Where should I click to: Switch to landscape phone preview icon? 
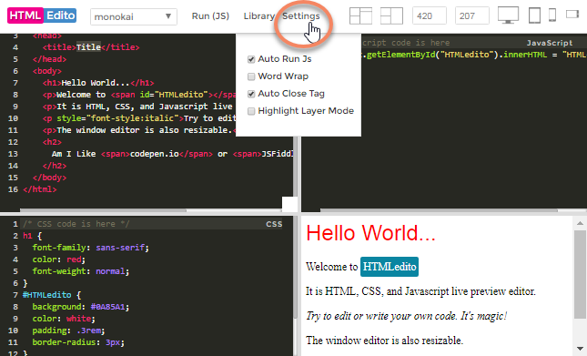(x=572, y=15)
